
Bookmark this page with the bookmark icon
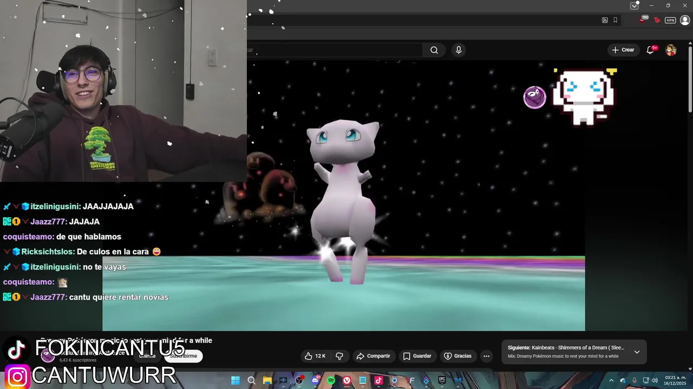point(615,20)
